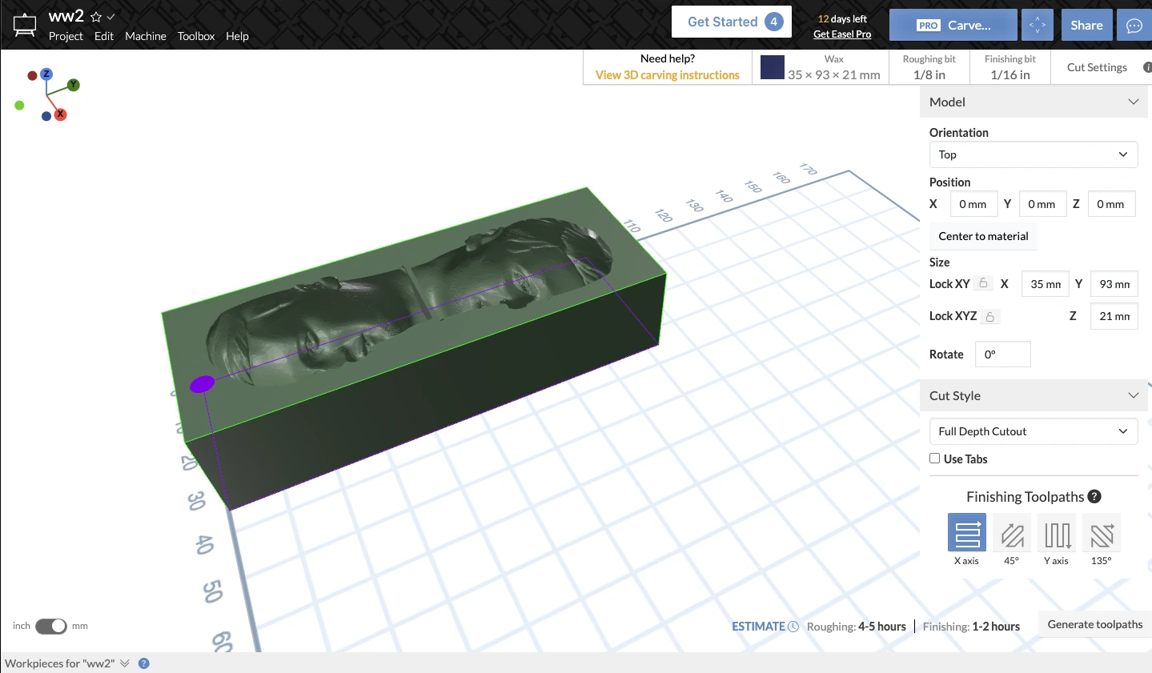
Task: Open the Roughing bit 1/8 in selector
Action: point(929,67)
